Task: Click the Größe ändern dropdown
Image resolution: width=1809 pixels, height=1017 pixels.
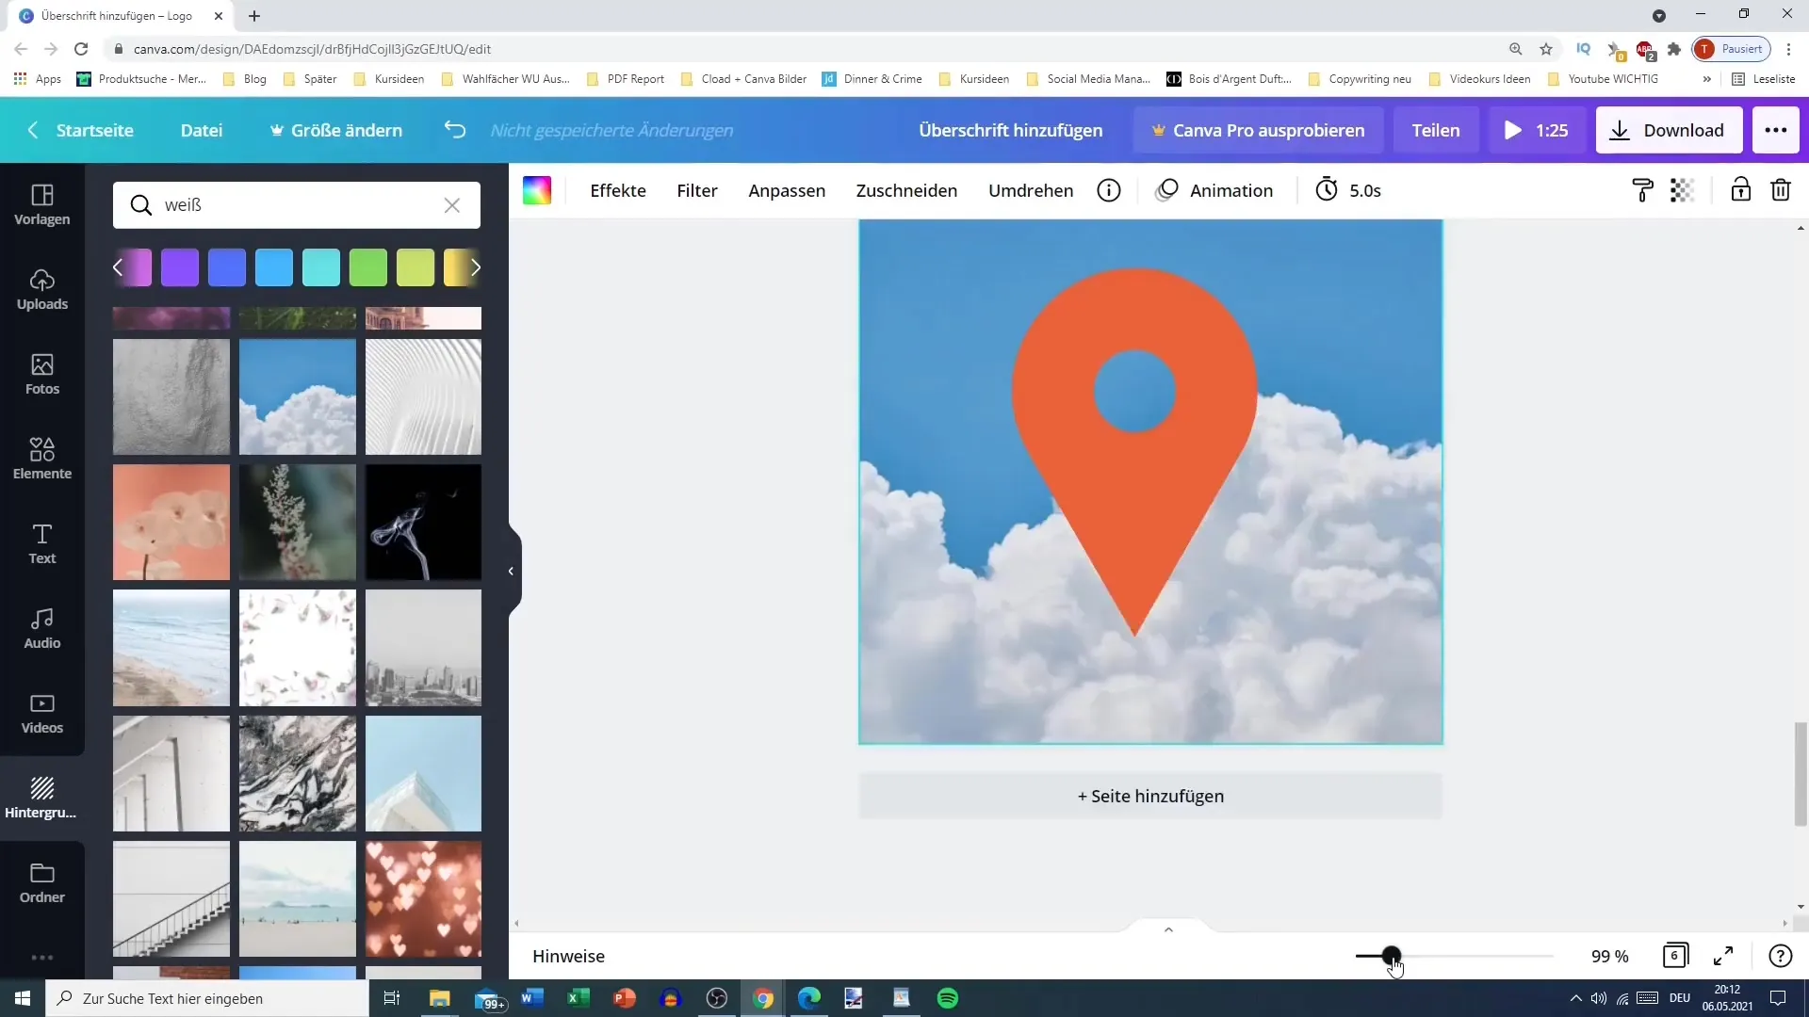Action: tap(335, 130)
